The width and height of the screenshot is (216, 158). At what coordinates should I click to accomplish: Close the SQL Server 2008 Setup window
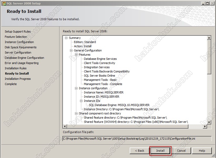212,3
